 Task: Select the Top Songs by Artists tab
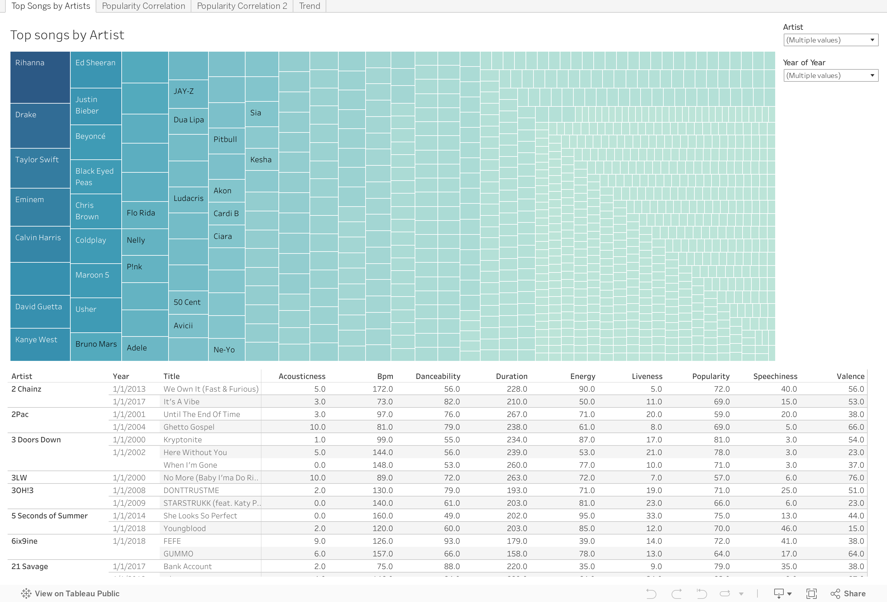[x=50, y=5]
